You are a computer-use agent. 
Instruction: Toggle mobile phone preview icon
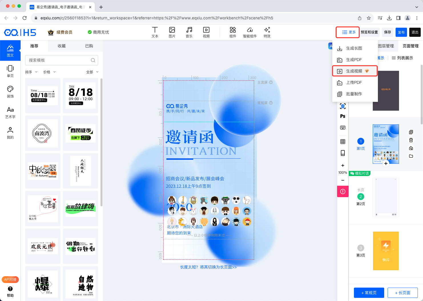click(x=343, y=153)
